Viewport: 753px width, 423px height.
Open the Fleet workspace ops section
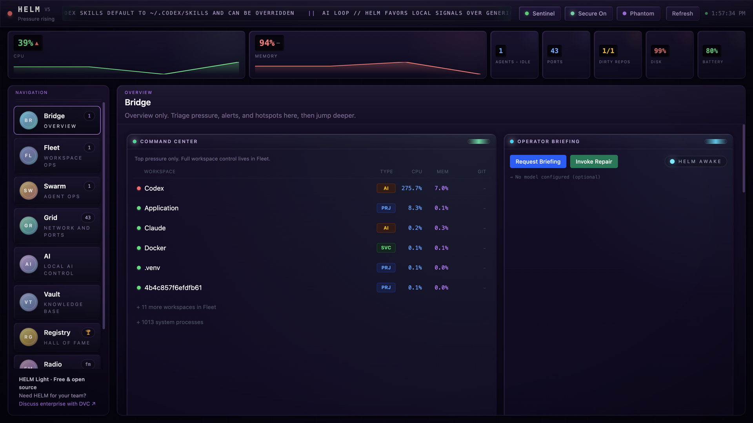(57, 155)
